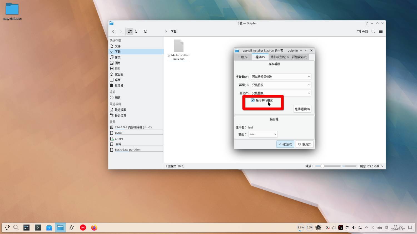
Task: Expand hidden system tray icons
Action: [x=366, y=228]
